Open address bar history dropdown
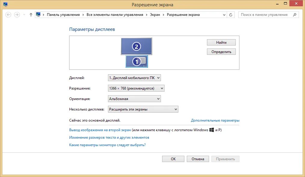This screenshot has height=177, width=305. [224, 15]
